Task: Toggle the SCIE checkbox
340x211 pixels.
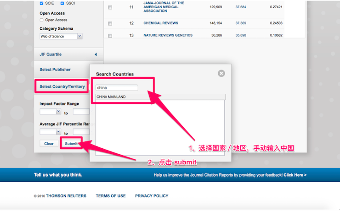Action: [x=42, y=4]
